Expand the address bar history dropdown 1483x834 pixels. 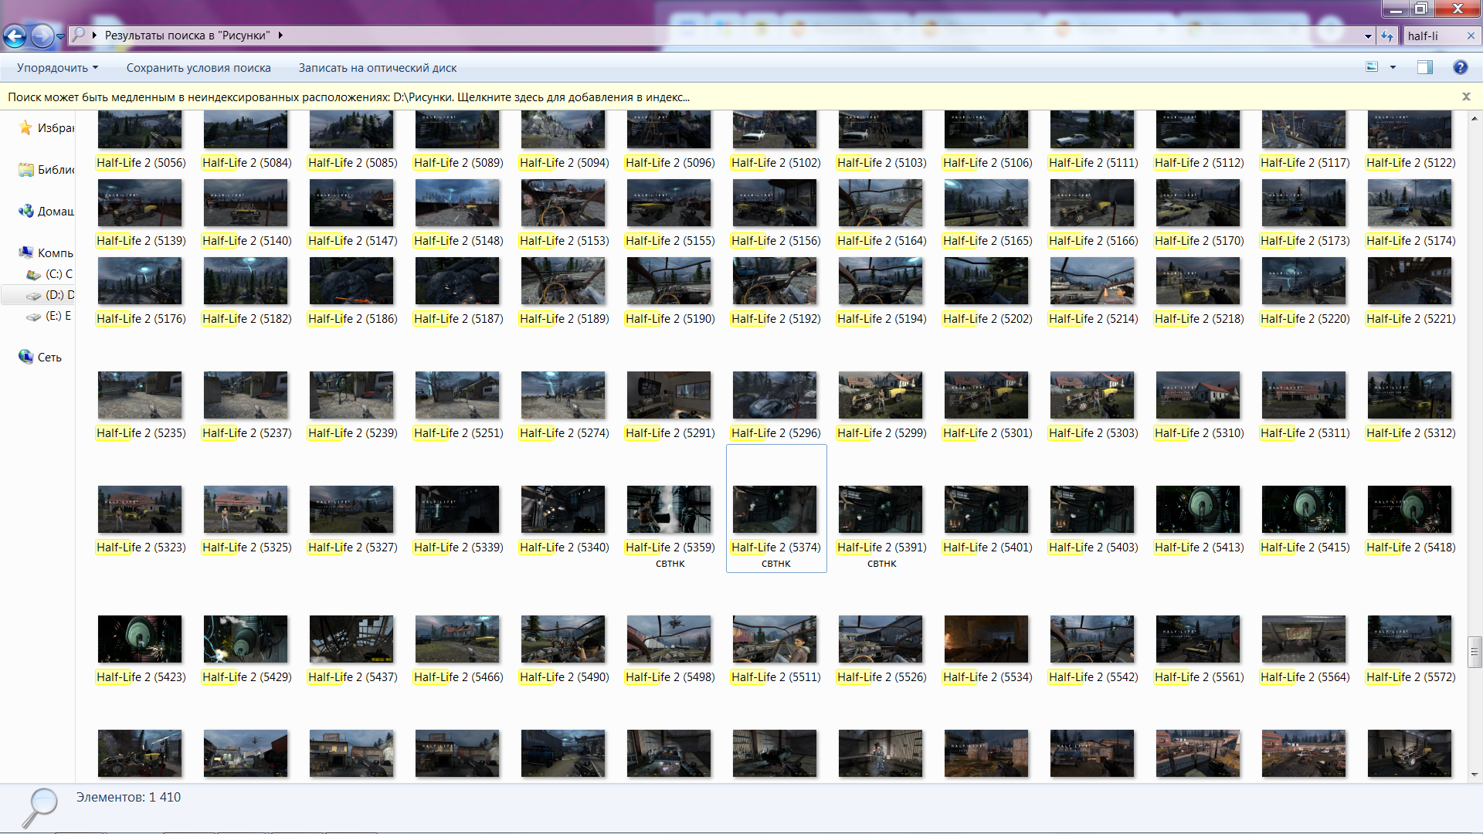(1368, 36)
